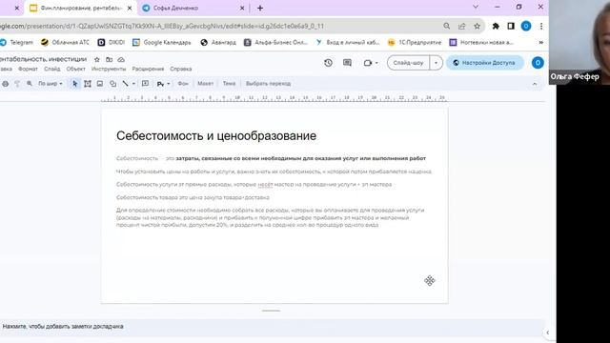Expand the Слайд-шоу dropdown arrow
610x343 pixels.
pyautogui.click(x=437, y=63)
